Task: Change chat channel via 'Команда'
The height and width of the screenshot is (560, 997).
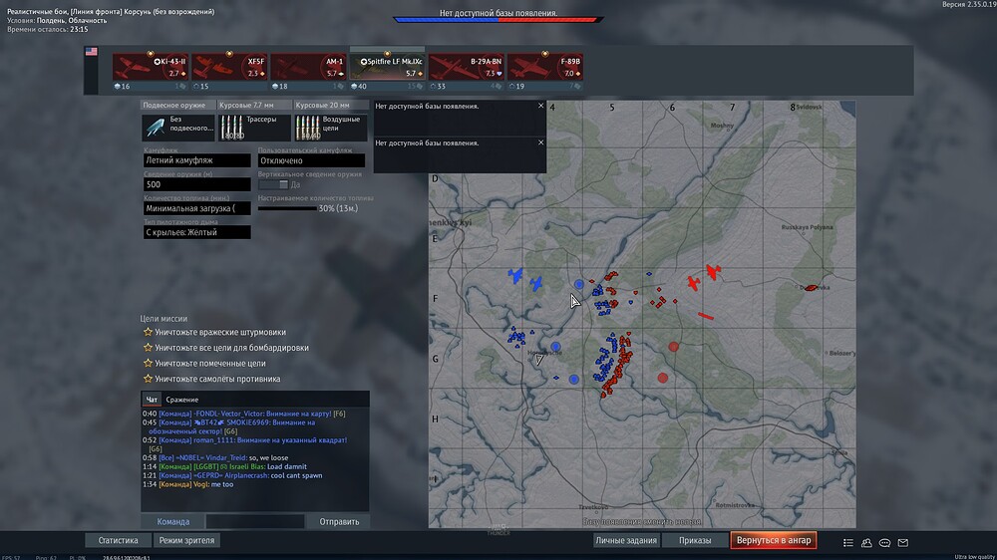Action: pyautogui.click(x=172, y=522)
